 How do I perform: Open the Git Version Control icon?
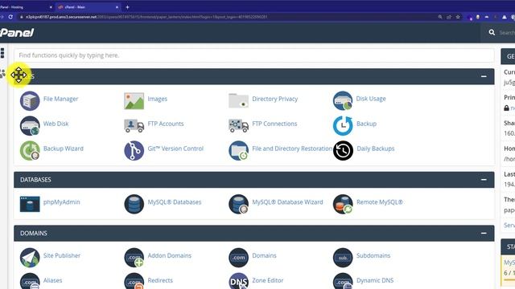point(134,150)
